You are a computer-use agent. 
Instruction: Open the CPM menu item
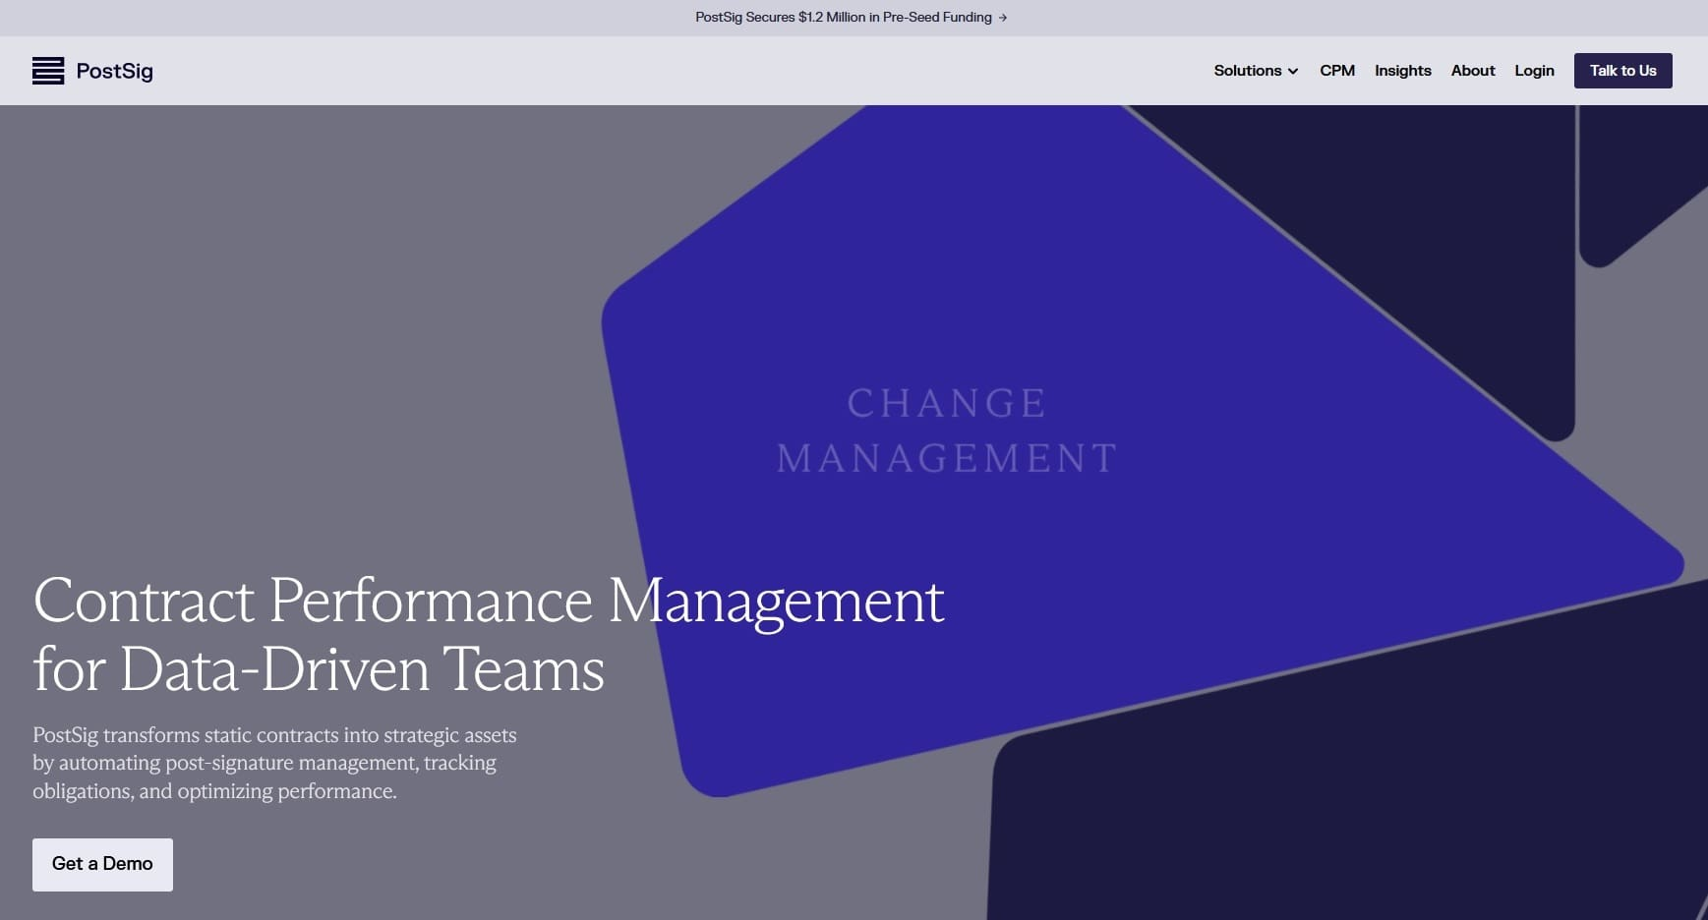pos(1337,71)
